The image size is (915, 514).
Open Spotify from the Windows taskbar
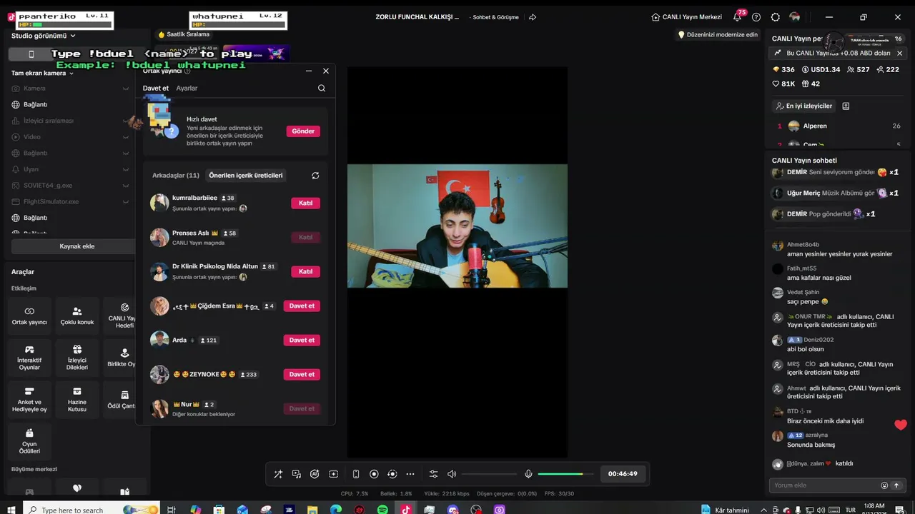[382, 510]
